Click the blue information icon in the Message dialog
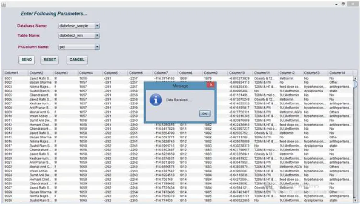The image size is (360, 206). (x=156, y=100)
